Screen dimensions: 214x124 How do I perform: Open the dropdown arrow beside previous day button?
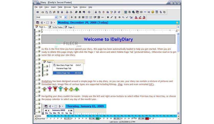tap(44, 23)
